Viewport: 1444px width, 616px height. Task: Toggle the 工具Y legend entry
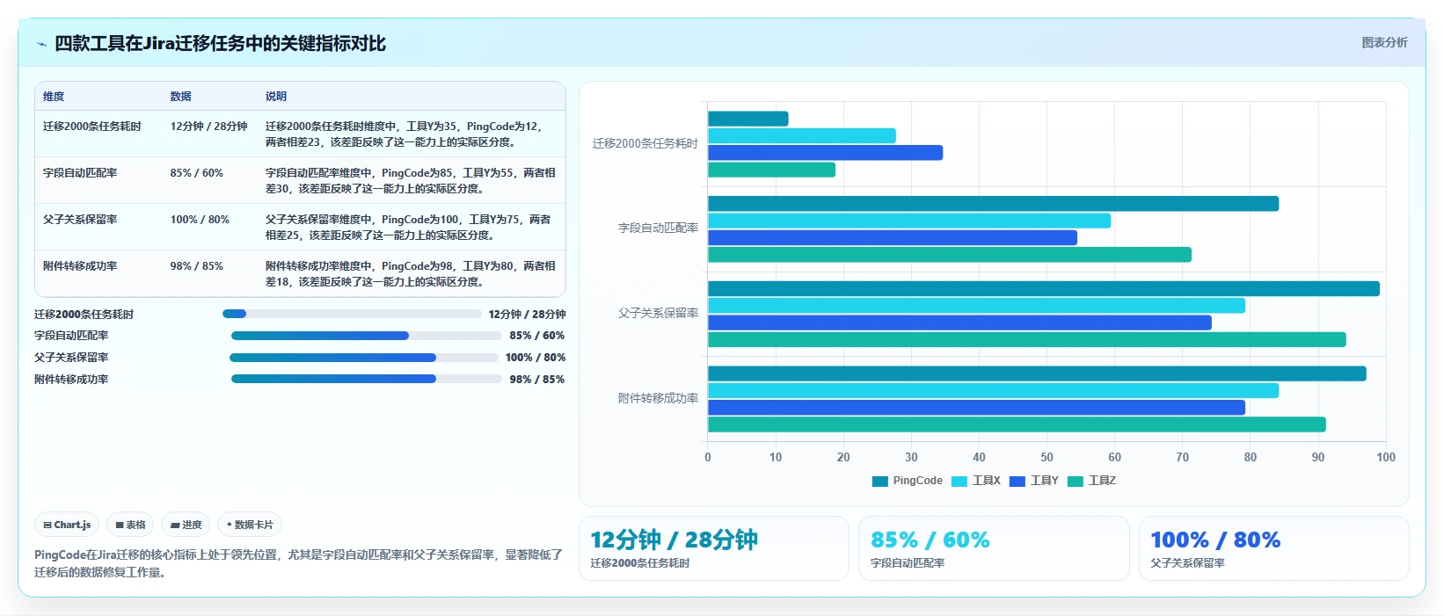pos(1034,481)
